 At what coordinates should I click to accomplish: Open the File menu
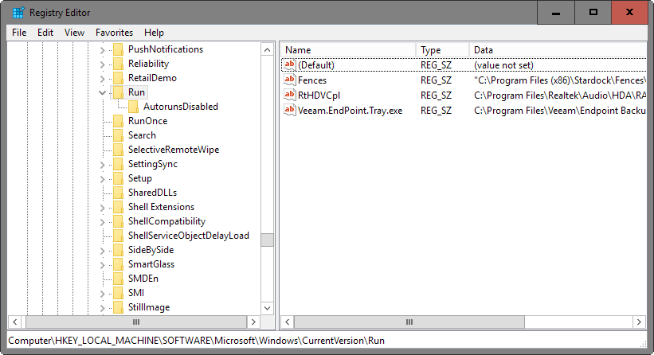(x=19, y=33)
